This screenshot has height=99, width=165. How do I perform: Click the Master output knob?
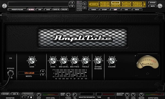pos(141,95)
